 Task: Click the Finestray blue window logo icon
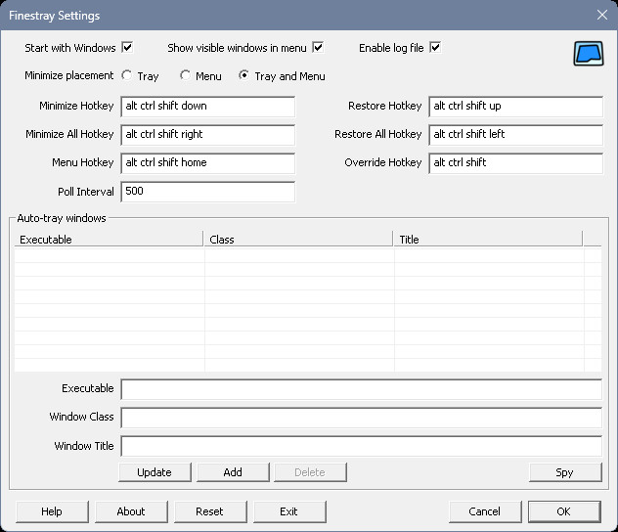pyautogui.click(x=588, y=54)
